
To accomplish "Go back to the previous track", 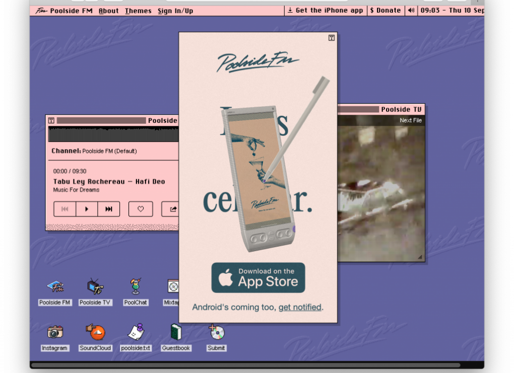I will pos(65,209).
